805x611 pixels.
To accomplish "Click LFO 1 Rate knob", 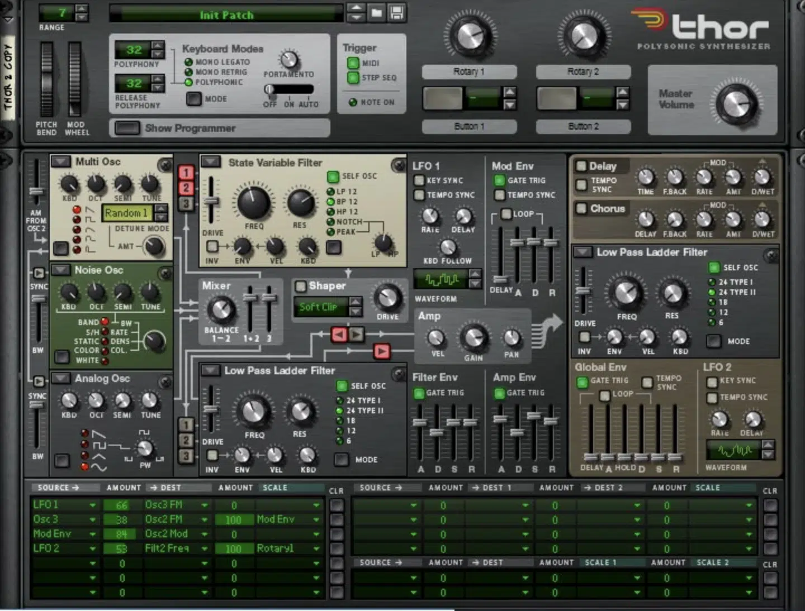I will pos(430,216).
